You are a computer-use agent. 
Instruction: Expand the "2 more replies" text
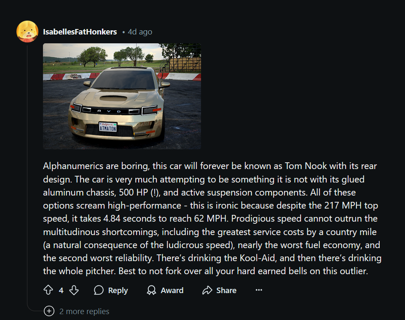pyautogui.click(x=84, y=312)
